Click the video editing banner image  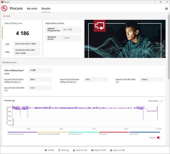125,39
